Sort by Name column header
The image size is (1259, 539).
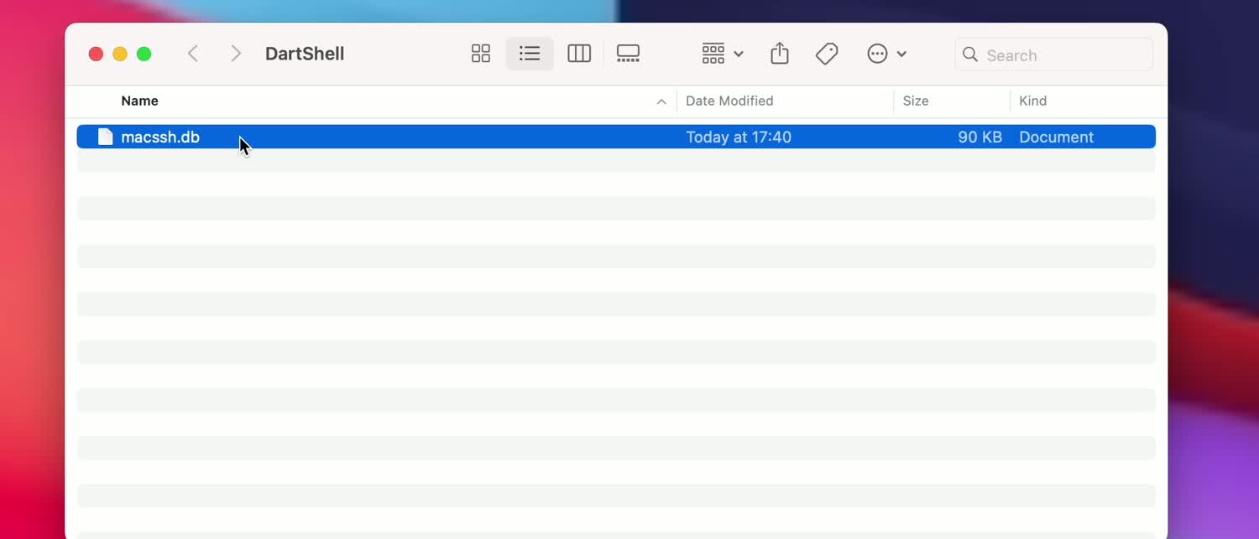(139, 101)
